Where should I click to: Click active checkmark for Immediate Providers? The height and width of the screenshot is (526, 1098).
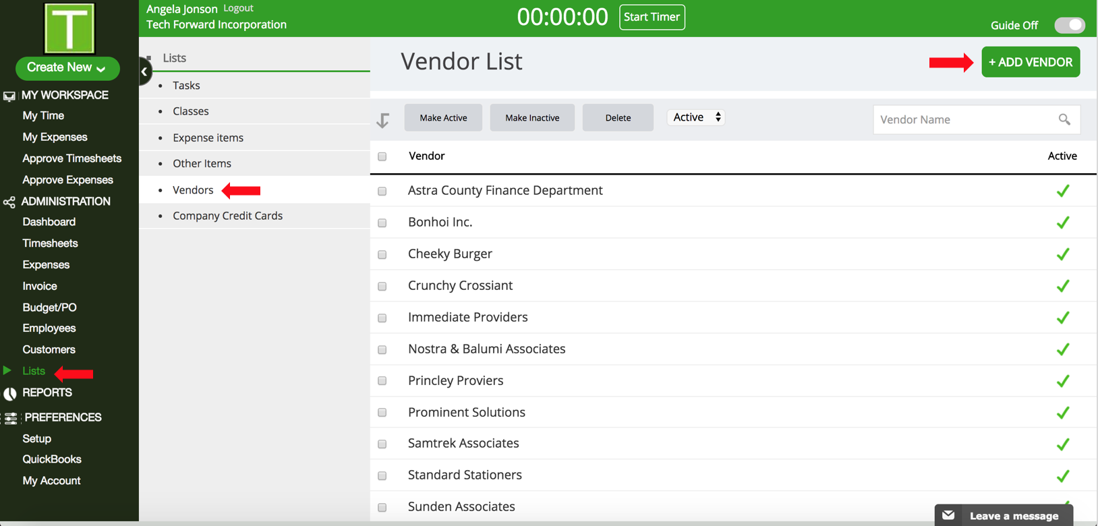coord(1063,318)
